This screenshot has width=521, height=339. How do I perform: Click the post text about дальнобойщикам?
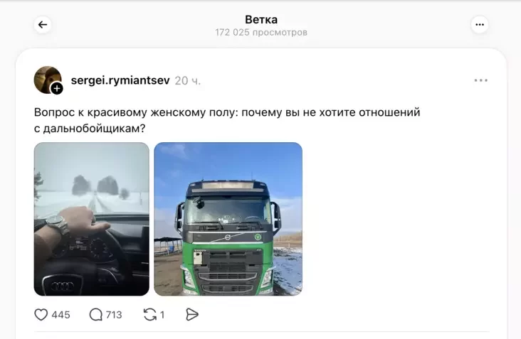click(227, 120)
